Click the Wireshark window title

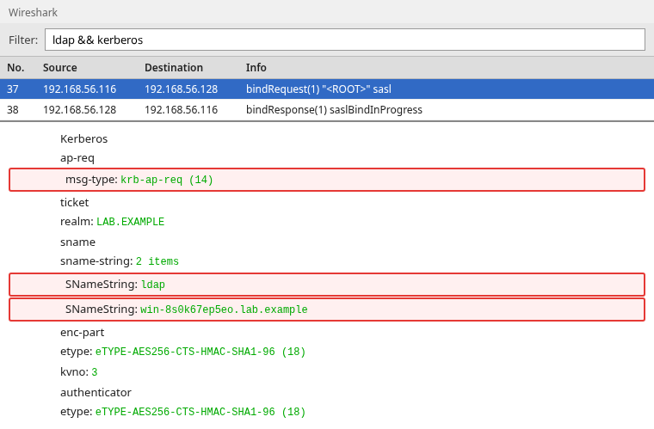33,13
